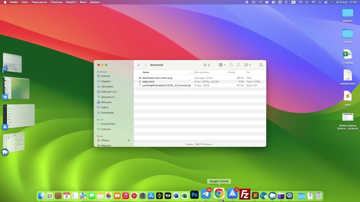Screen dimensions: 360x202
Task: Open Control Center in the menu bar
Action: (x=326, y=2)
